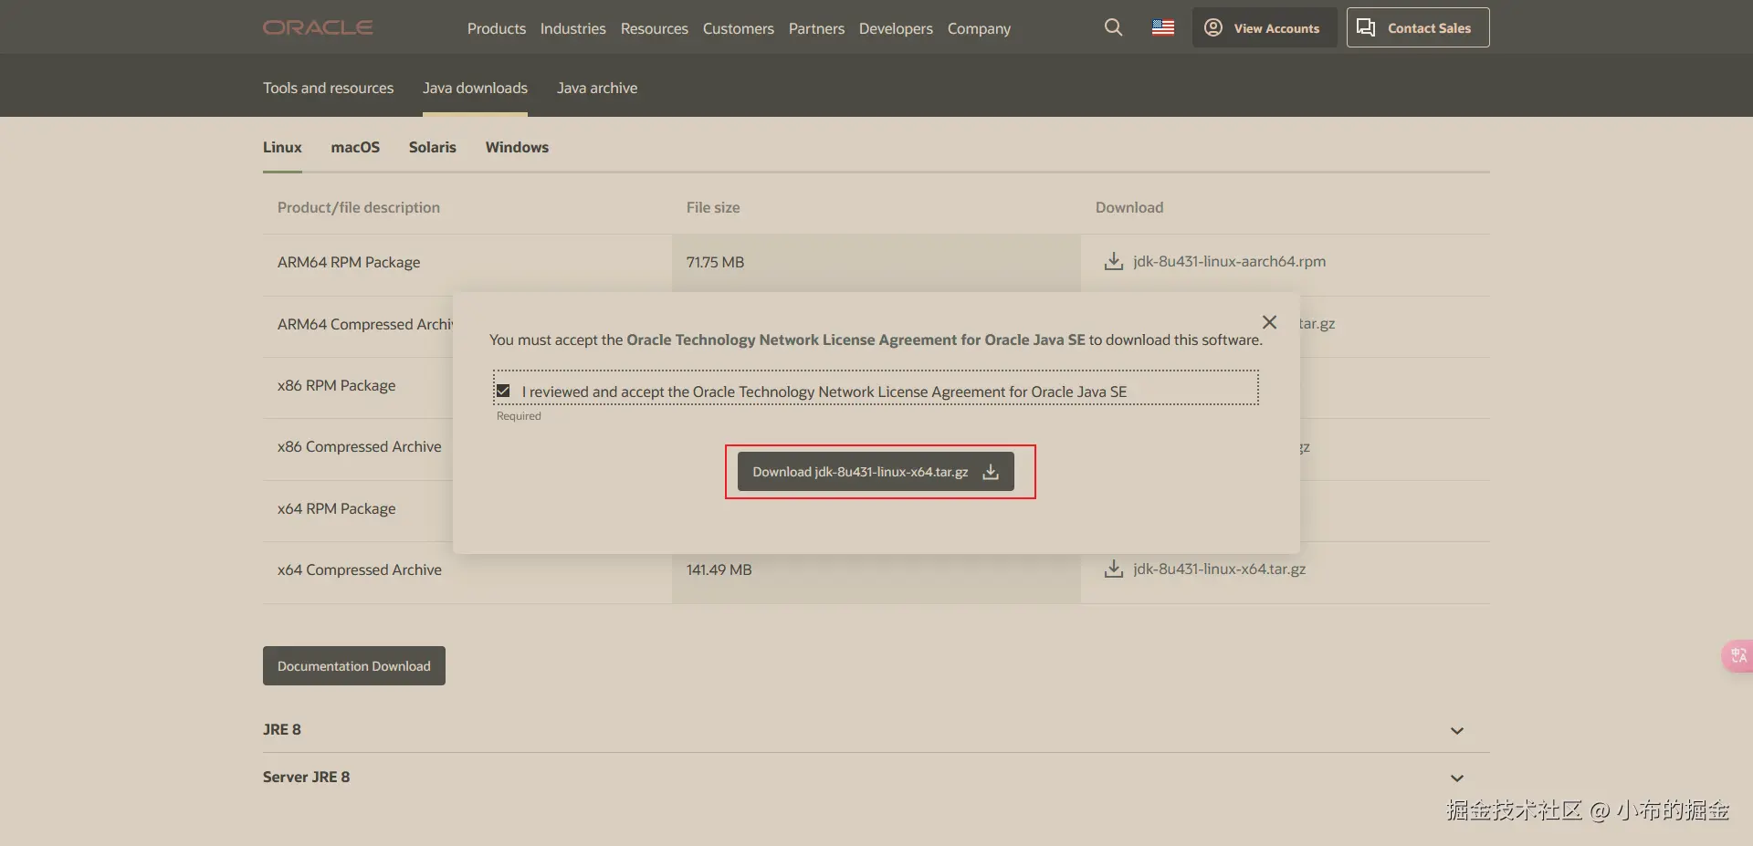This screenshot has height=846, width=1753.
Task: Click the Product/file description column header
Action: (359, 207)
